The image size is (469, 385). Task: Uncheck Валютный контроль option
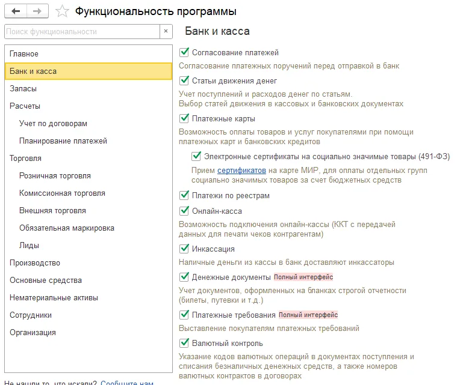(x=185, y=343)
